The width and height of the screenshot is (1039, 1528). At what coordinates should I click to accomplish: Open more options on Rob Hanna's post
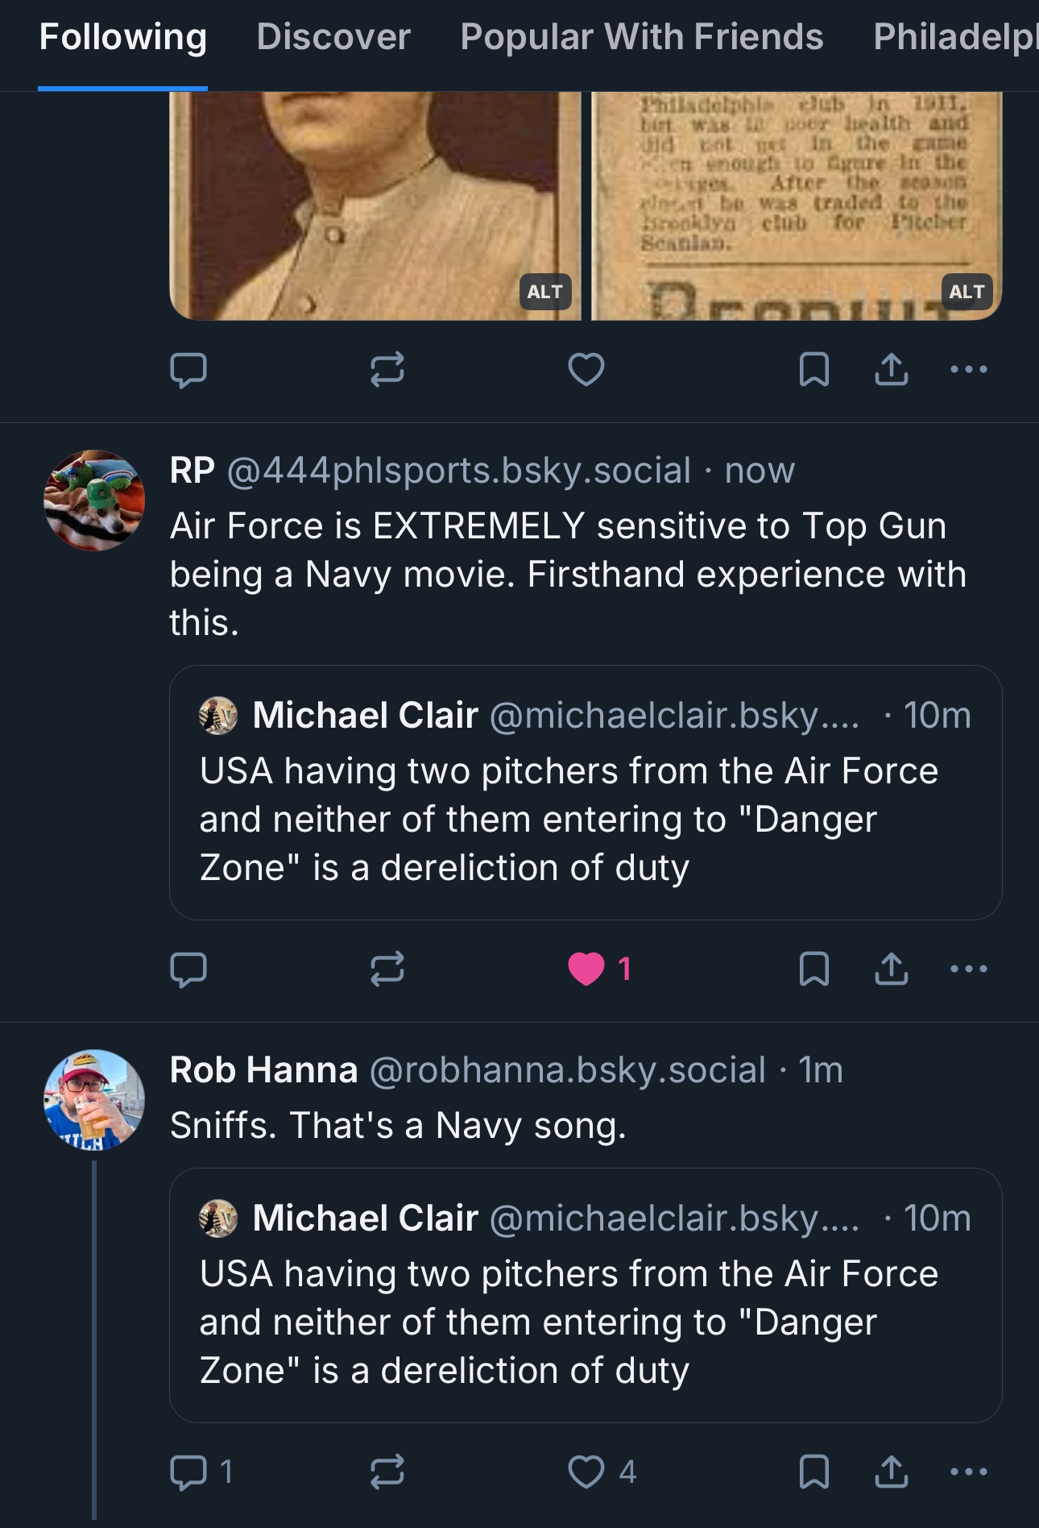click(x=968, y=1472)
